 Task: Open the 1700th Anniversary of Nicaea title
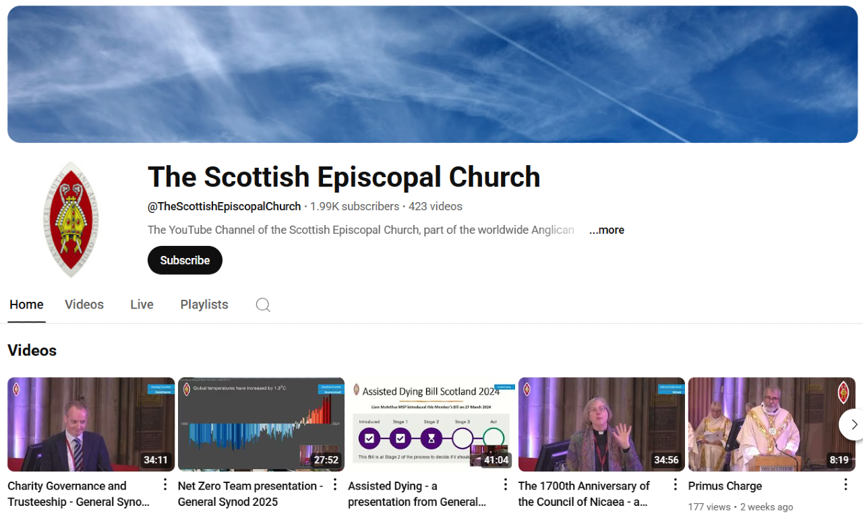coord(584,494)
